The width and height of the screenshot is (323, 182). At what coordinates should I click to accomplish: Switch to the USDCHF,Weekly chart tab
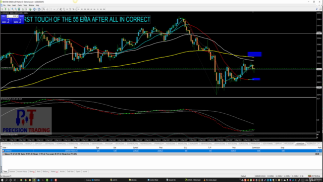[x=267, y=144]
